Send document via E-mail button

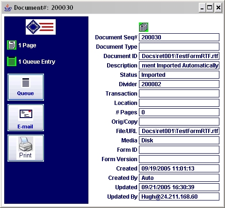(26, 118)
